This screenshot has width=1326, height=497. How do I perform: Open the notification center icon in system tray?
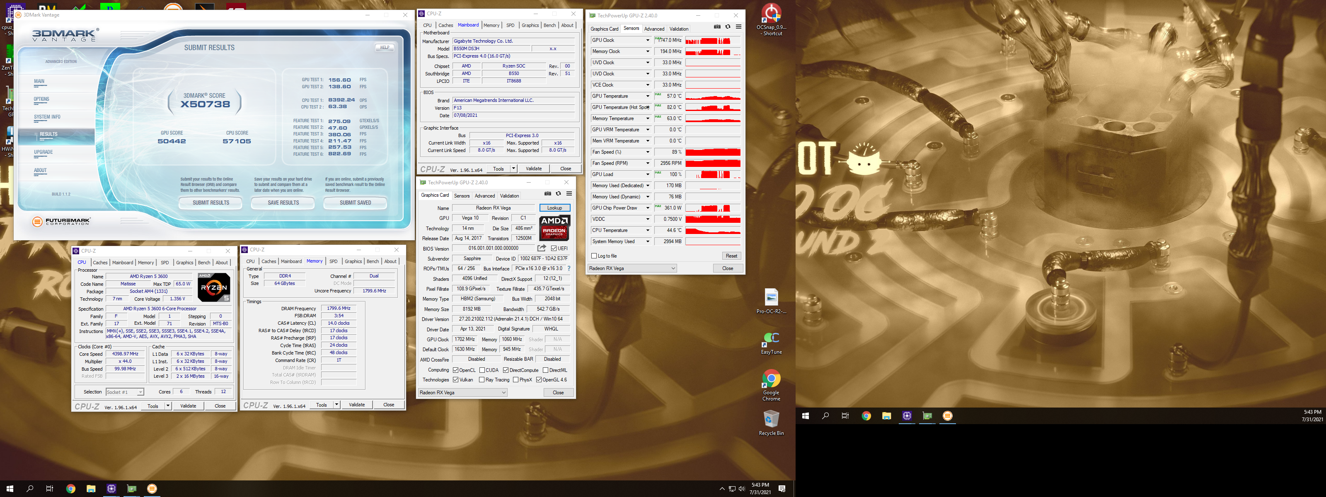click(782, 488)
